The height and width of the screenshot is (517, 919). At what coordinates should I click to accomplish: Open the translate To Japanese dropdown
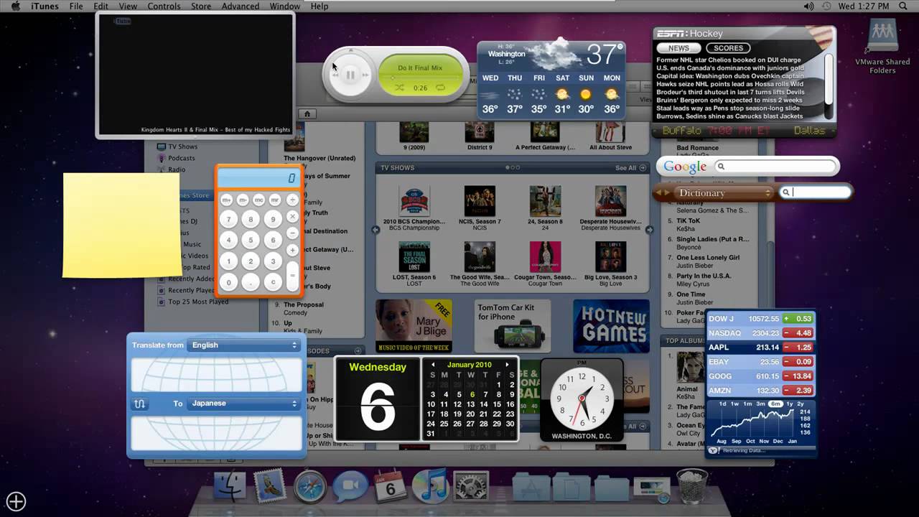(x=243, y=404)
